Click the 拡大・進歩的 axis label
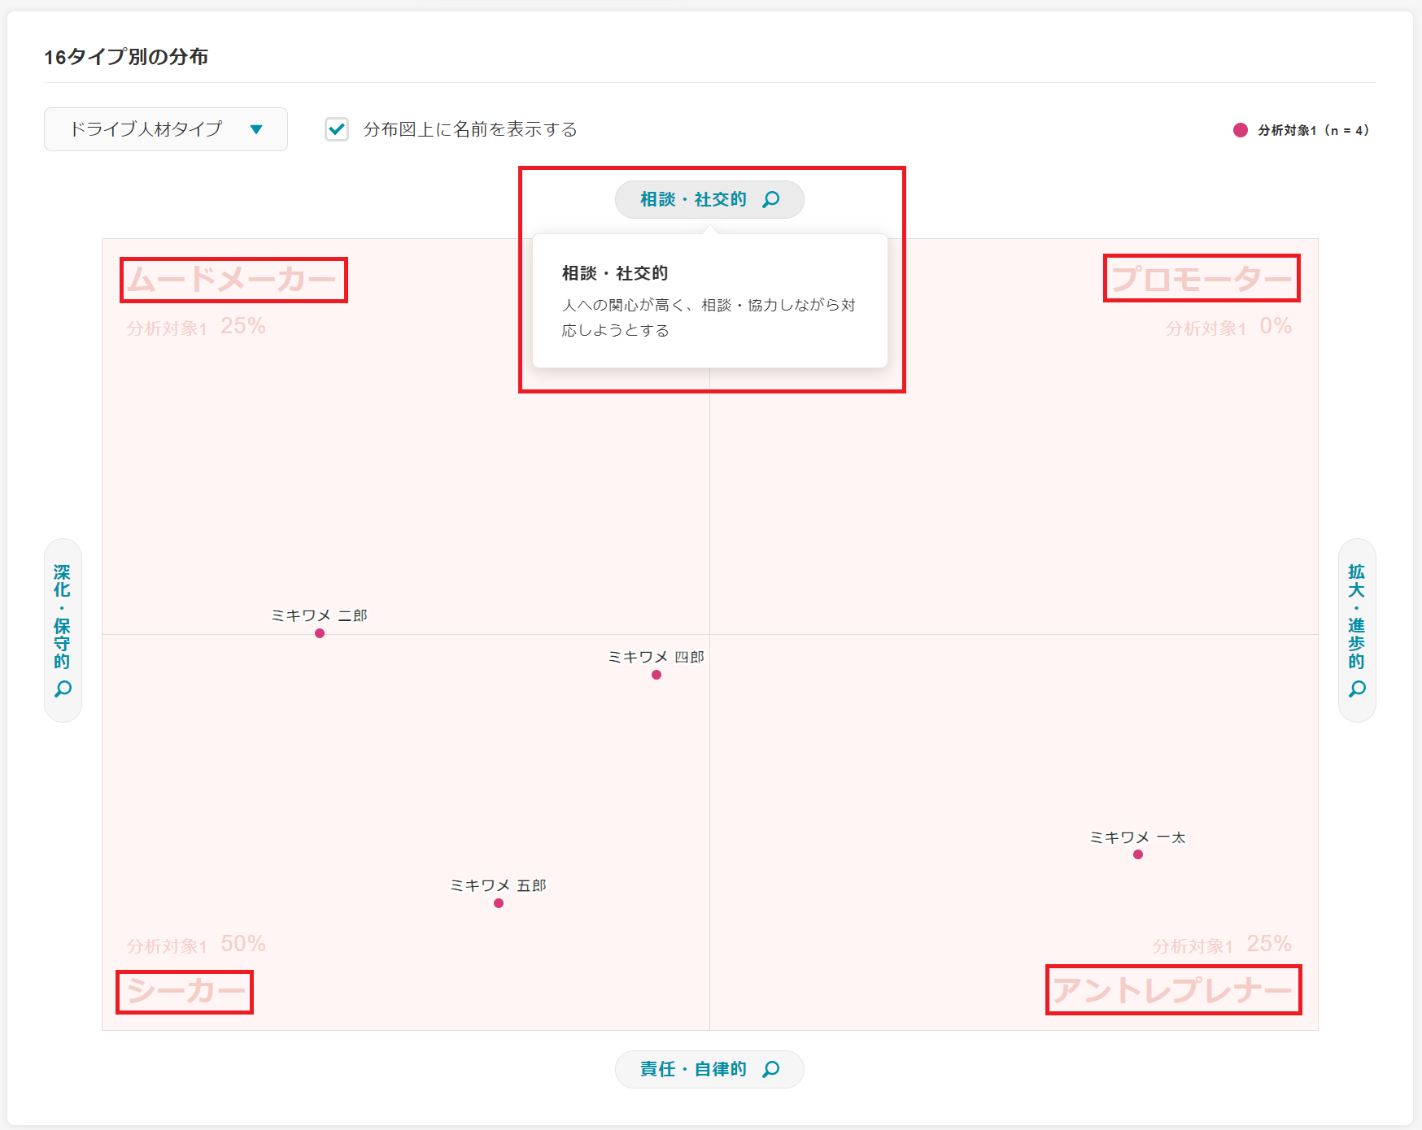Image resolution: width=1422 pixels, height=1130 pixels. (x=1357, y=616)
